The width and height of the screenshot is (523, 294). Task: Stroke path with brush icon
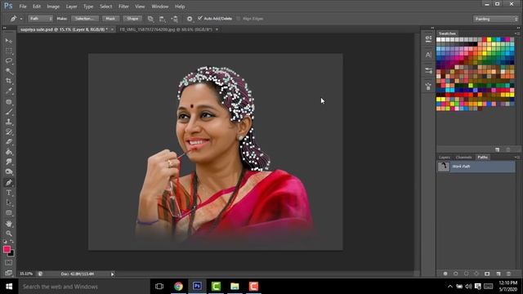456,274
